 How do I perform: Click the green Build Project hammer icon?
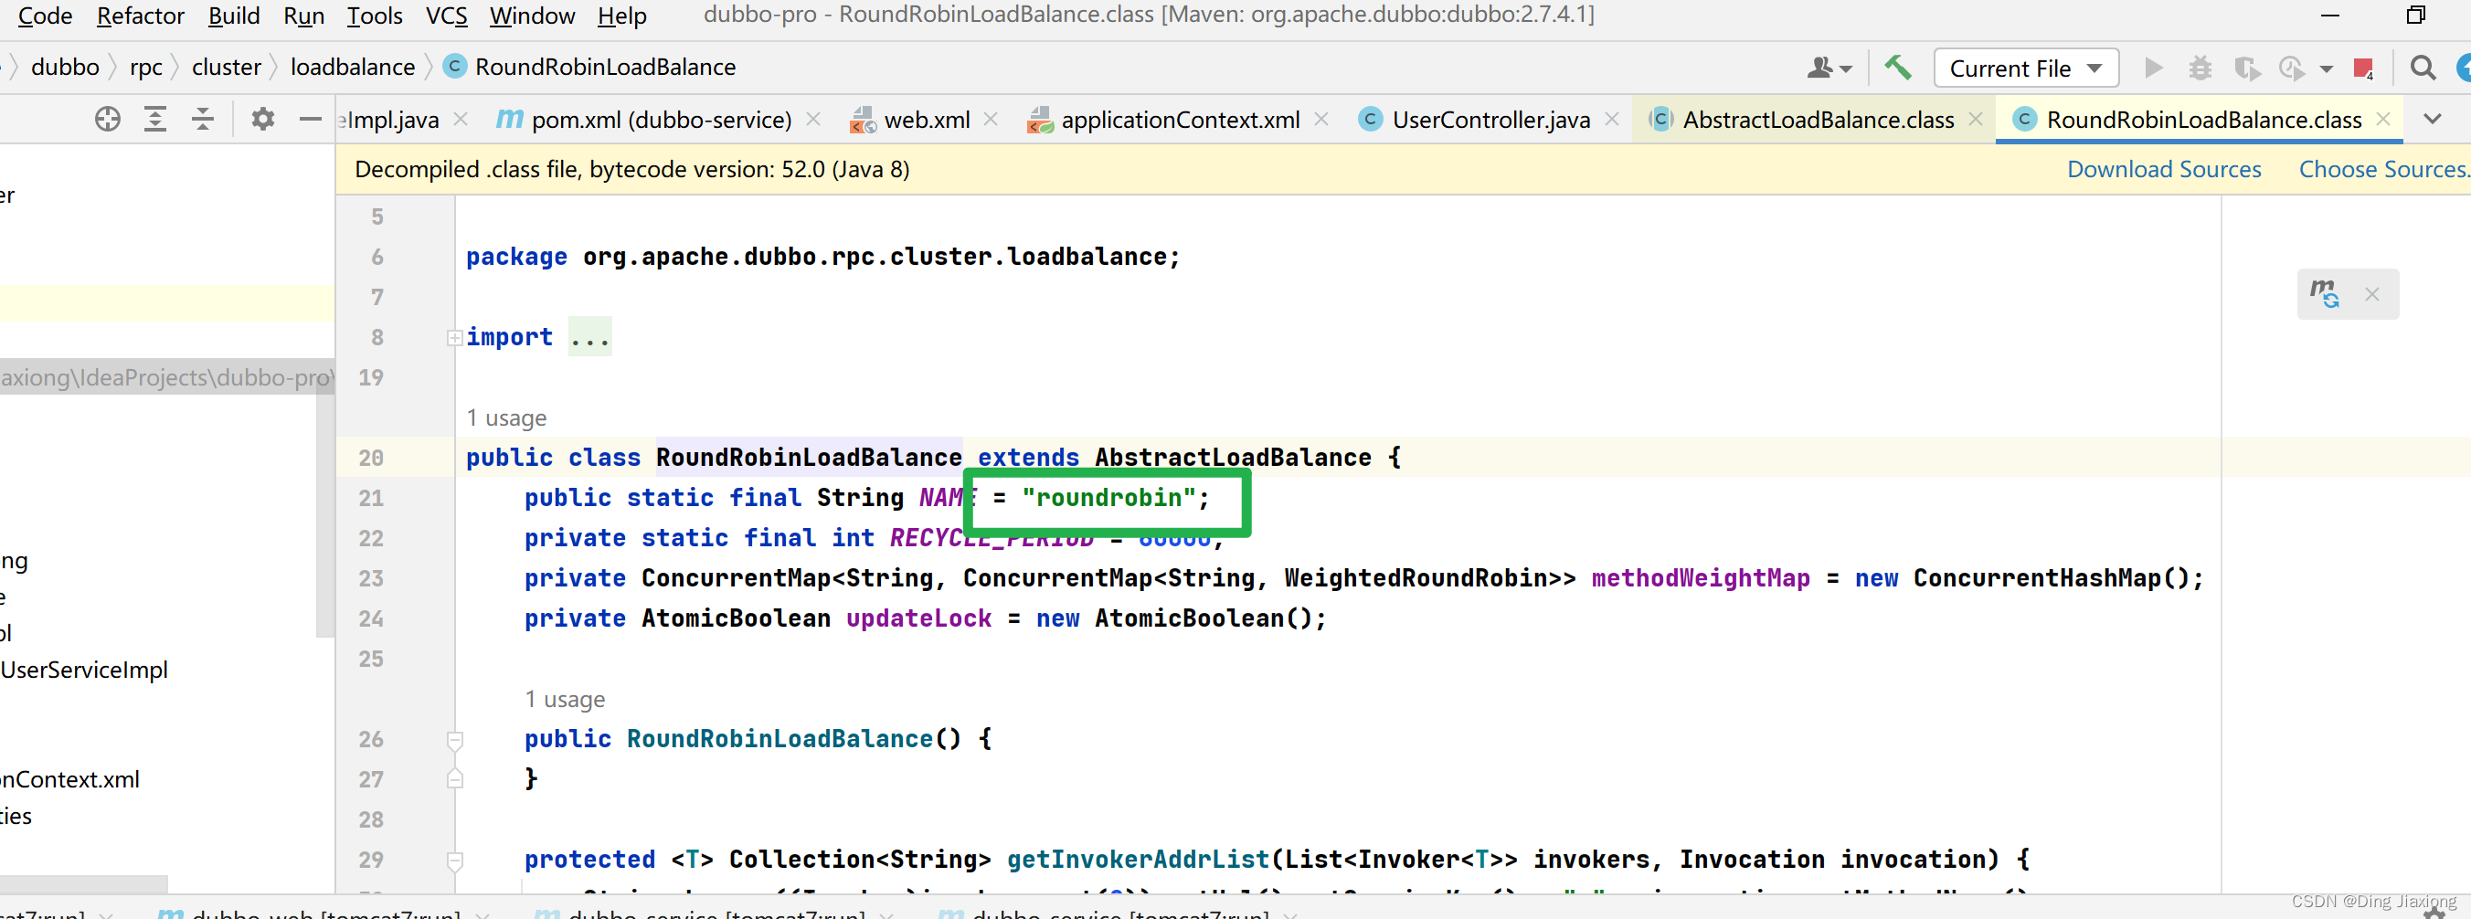pos(1896,69)
